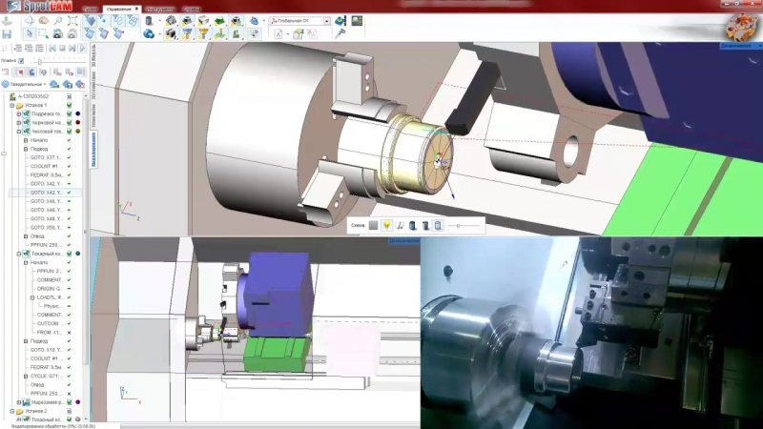Select the A-13П203562 root project item

point(33,96)
